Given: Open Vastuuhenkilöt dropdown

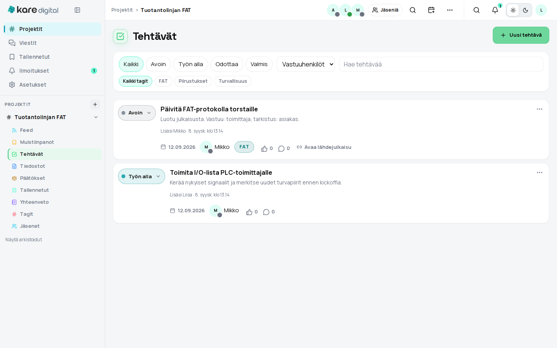Looking at the screenshot, I should (306, 64).
